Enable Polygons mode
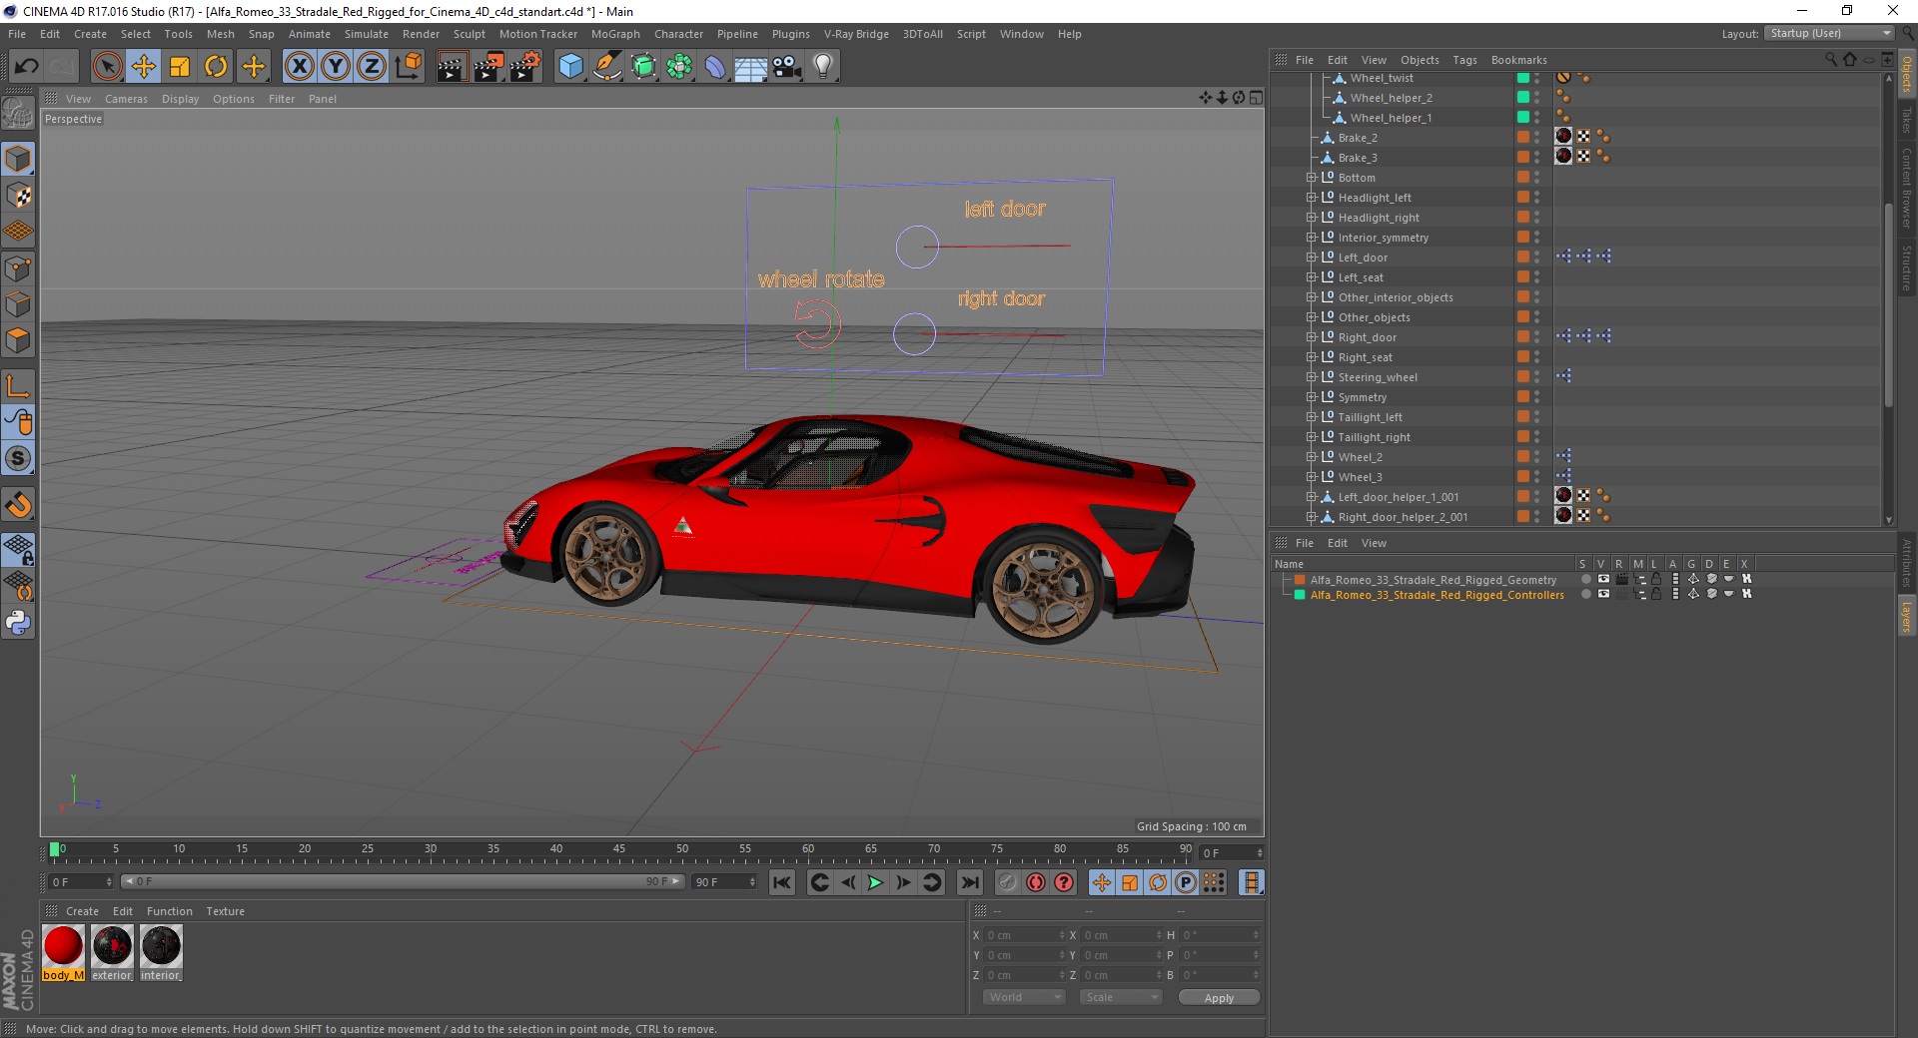Viewport: 1918px width, 1038px height. [18, 340]
